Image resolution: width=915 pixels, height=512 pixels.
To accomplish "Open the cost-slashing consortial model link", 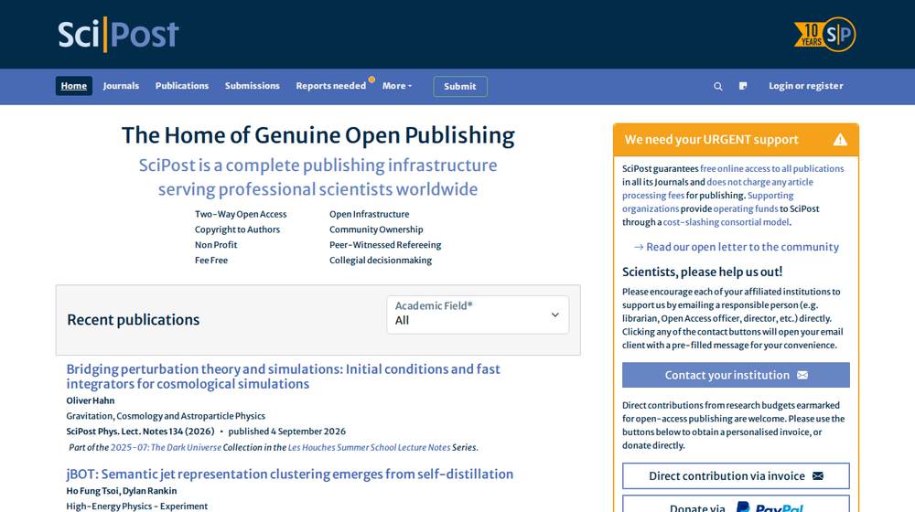I will [x=726, y=222].
